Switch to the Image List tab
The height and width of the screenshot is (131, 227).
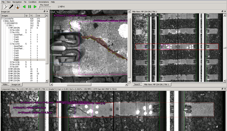pyautogui.click(x=16, y=85)
